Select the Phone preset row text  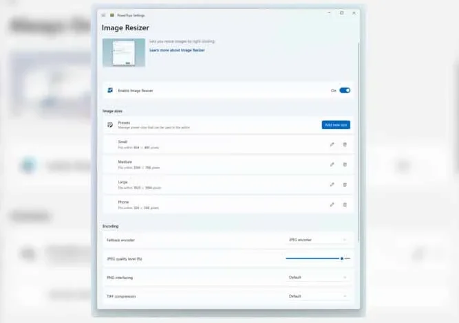click(x=138, y=205)
